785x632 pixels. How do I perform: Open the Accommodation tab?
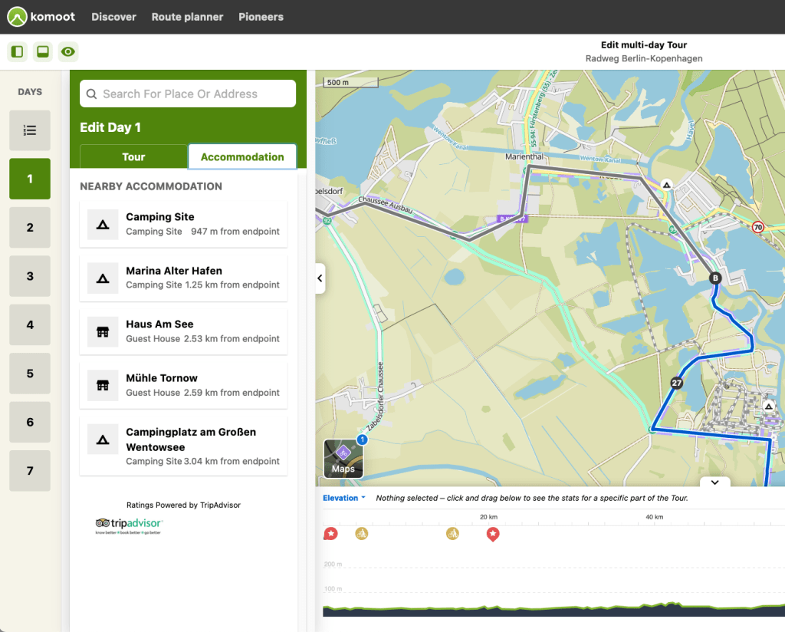[x=242, y=156]
